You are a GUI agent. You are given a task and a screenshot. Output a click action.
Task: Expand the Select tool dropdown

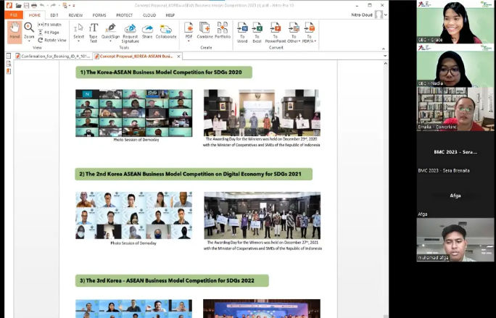pyautogui.click(x=78, y=41)
